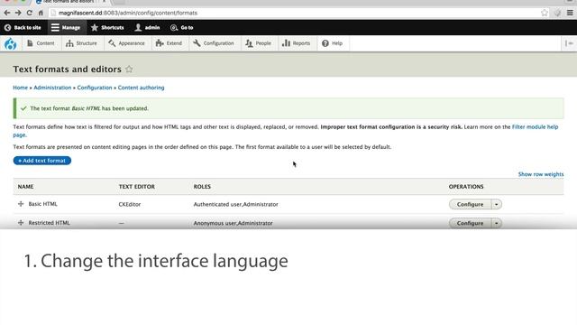Grab the Restricted HTML row drag handle
This screenshot has width=577, height=325.
pyautogui.click(x=21, y=223)
